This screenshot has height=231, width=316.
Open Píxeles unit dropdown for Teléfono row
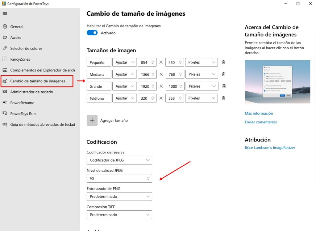(x=202, y=98)
